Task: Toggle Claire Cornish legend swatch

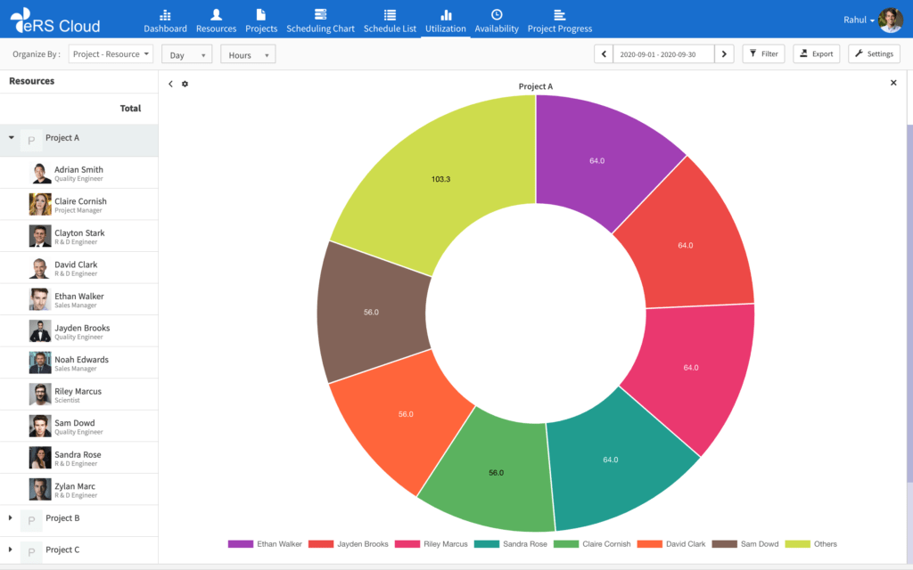Action: [566, 544]
